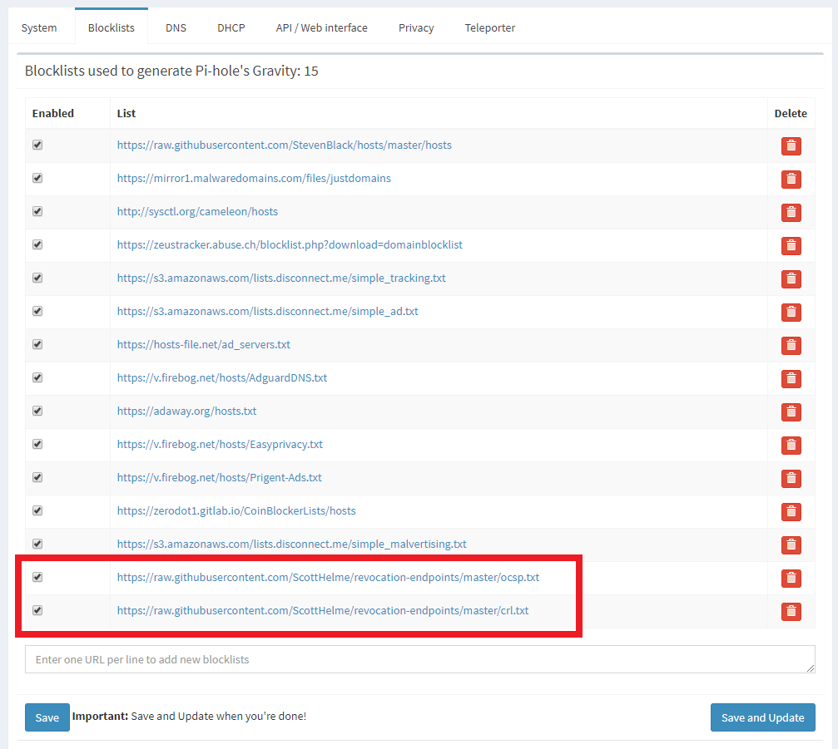Viewport: 838px width, 749px height.
Task: Disable the AdguardDNS.txt blocklist checkbox
Action: (37, 377)
